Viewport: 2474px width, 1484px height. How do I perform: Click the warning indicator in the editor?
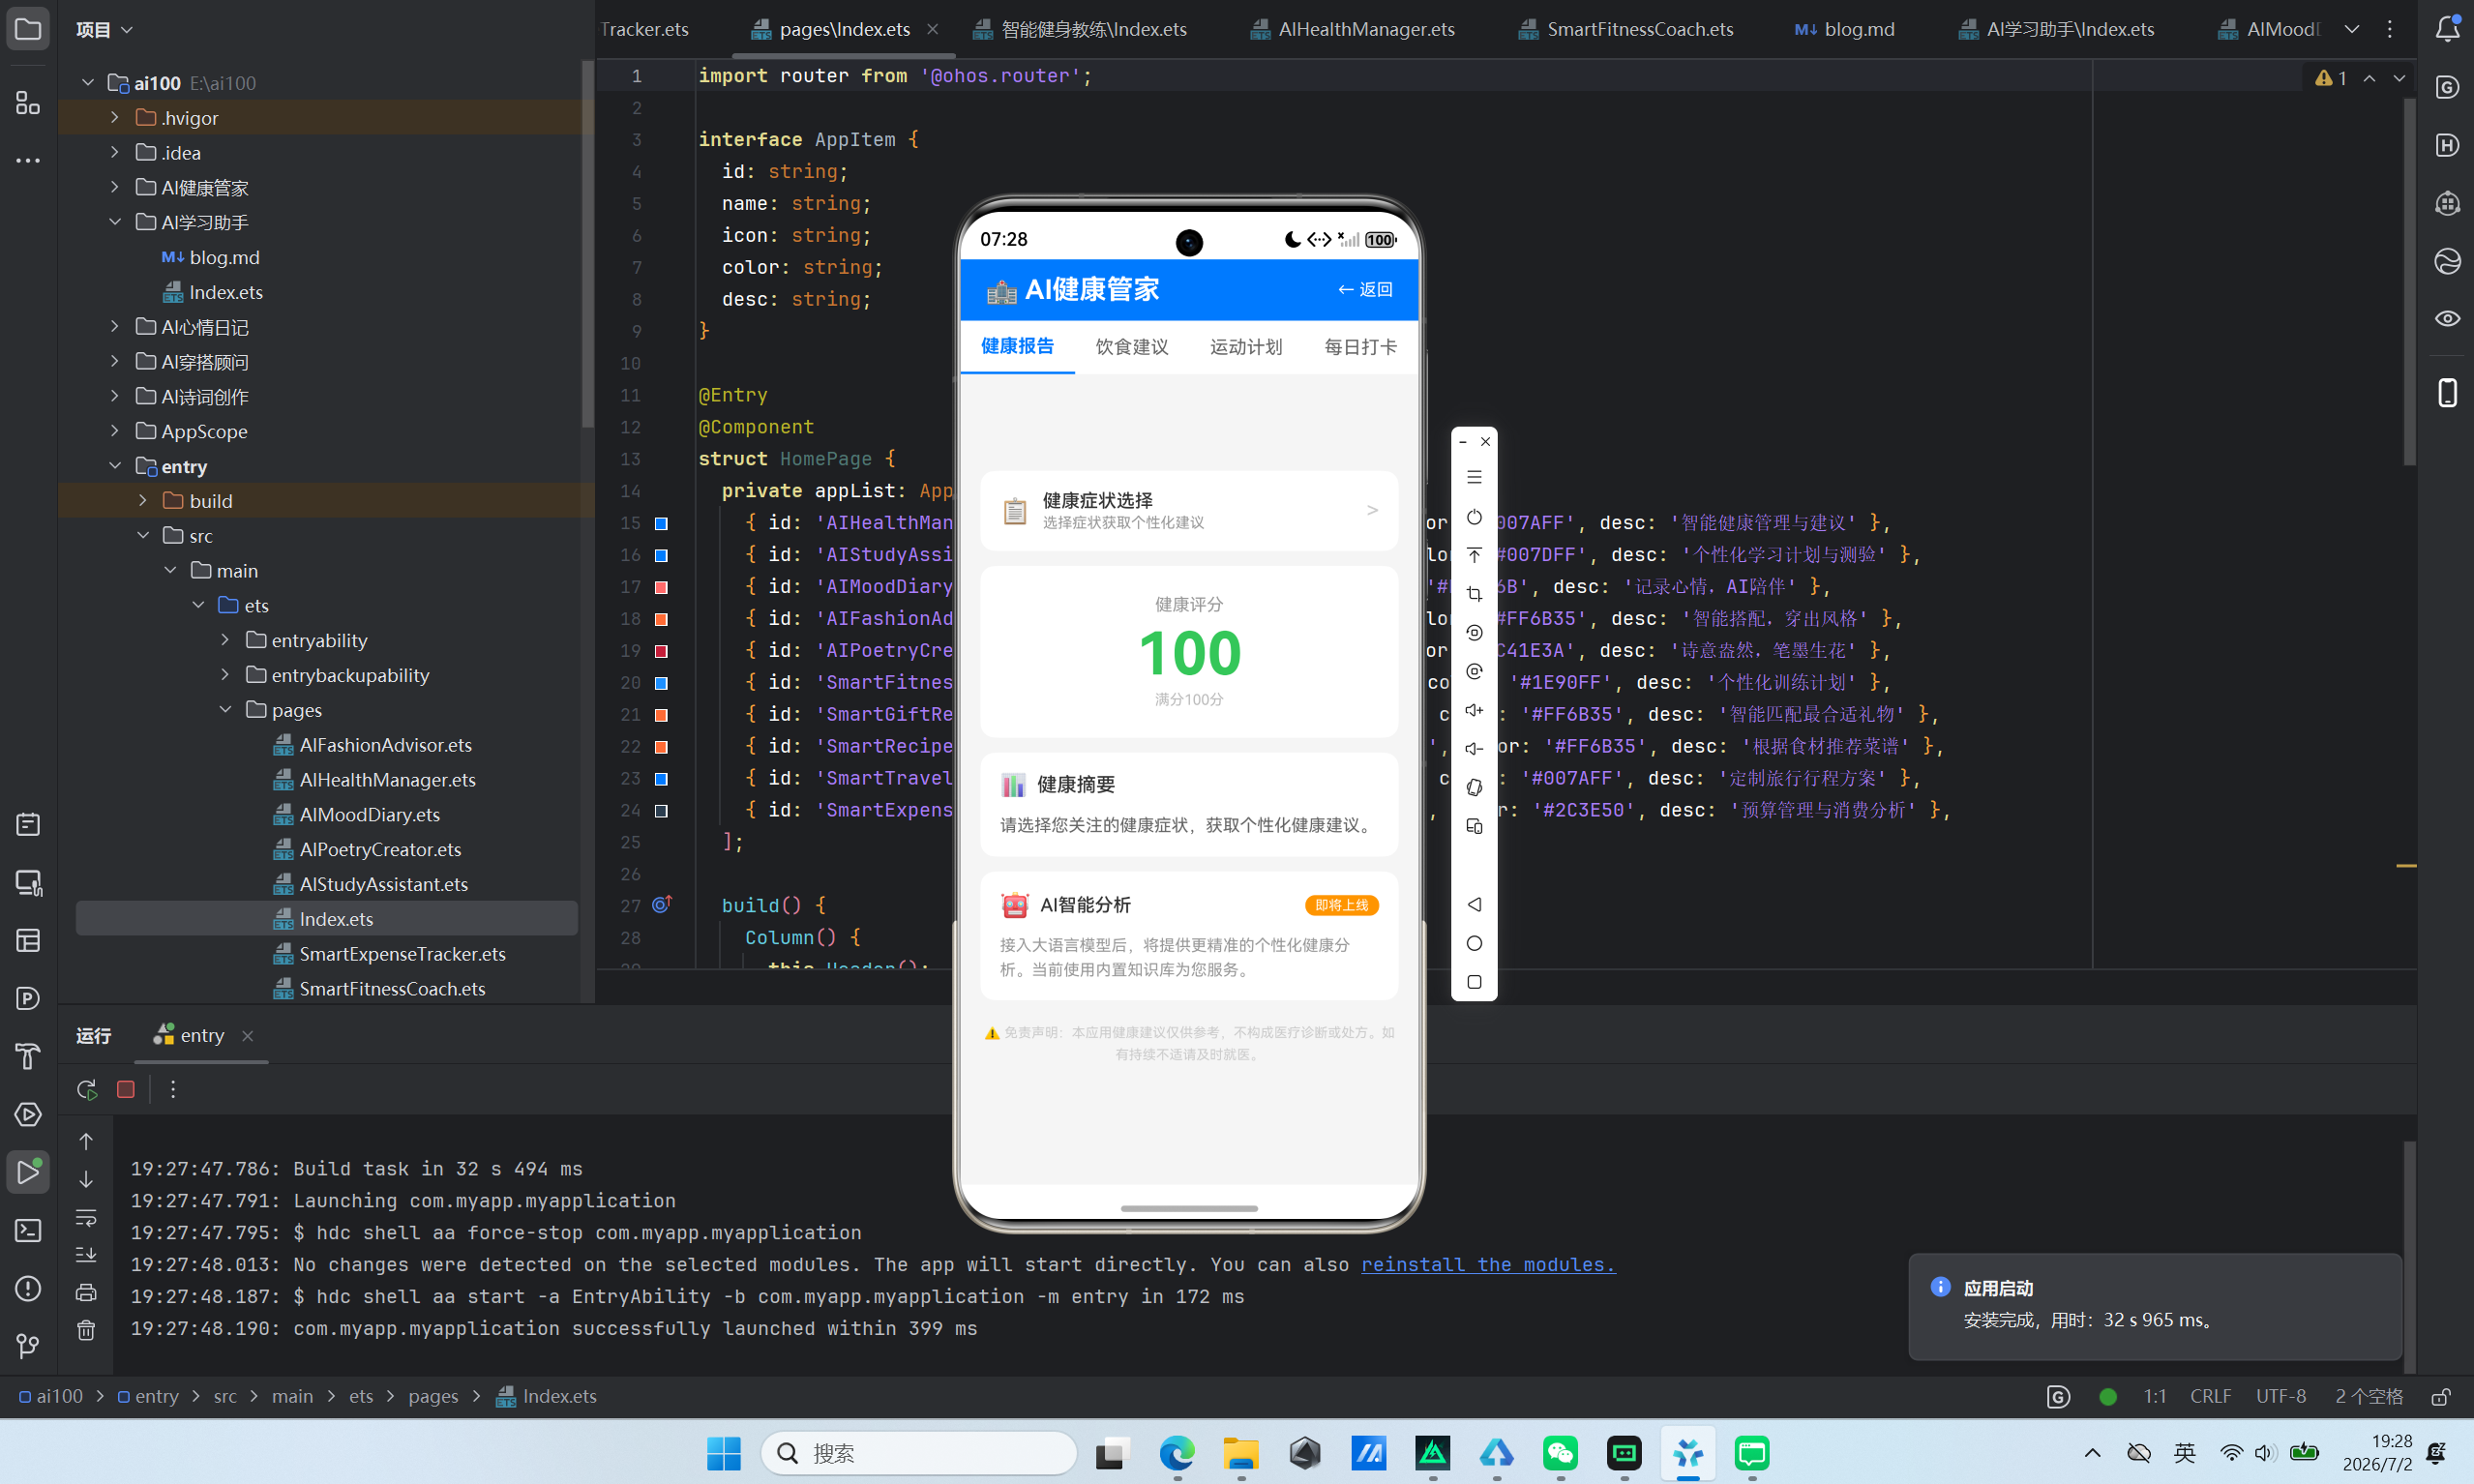pyautogui.click(x=2330, y=78)
